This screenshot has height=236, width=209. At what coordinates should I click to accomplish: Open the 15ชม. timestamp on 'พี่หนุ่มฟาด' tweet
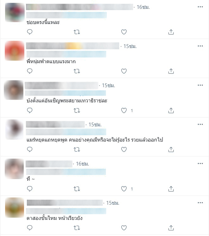(x=130, y=46)
